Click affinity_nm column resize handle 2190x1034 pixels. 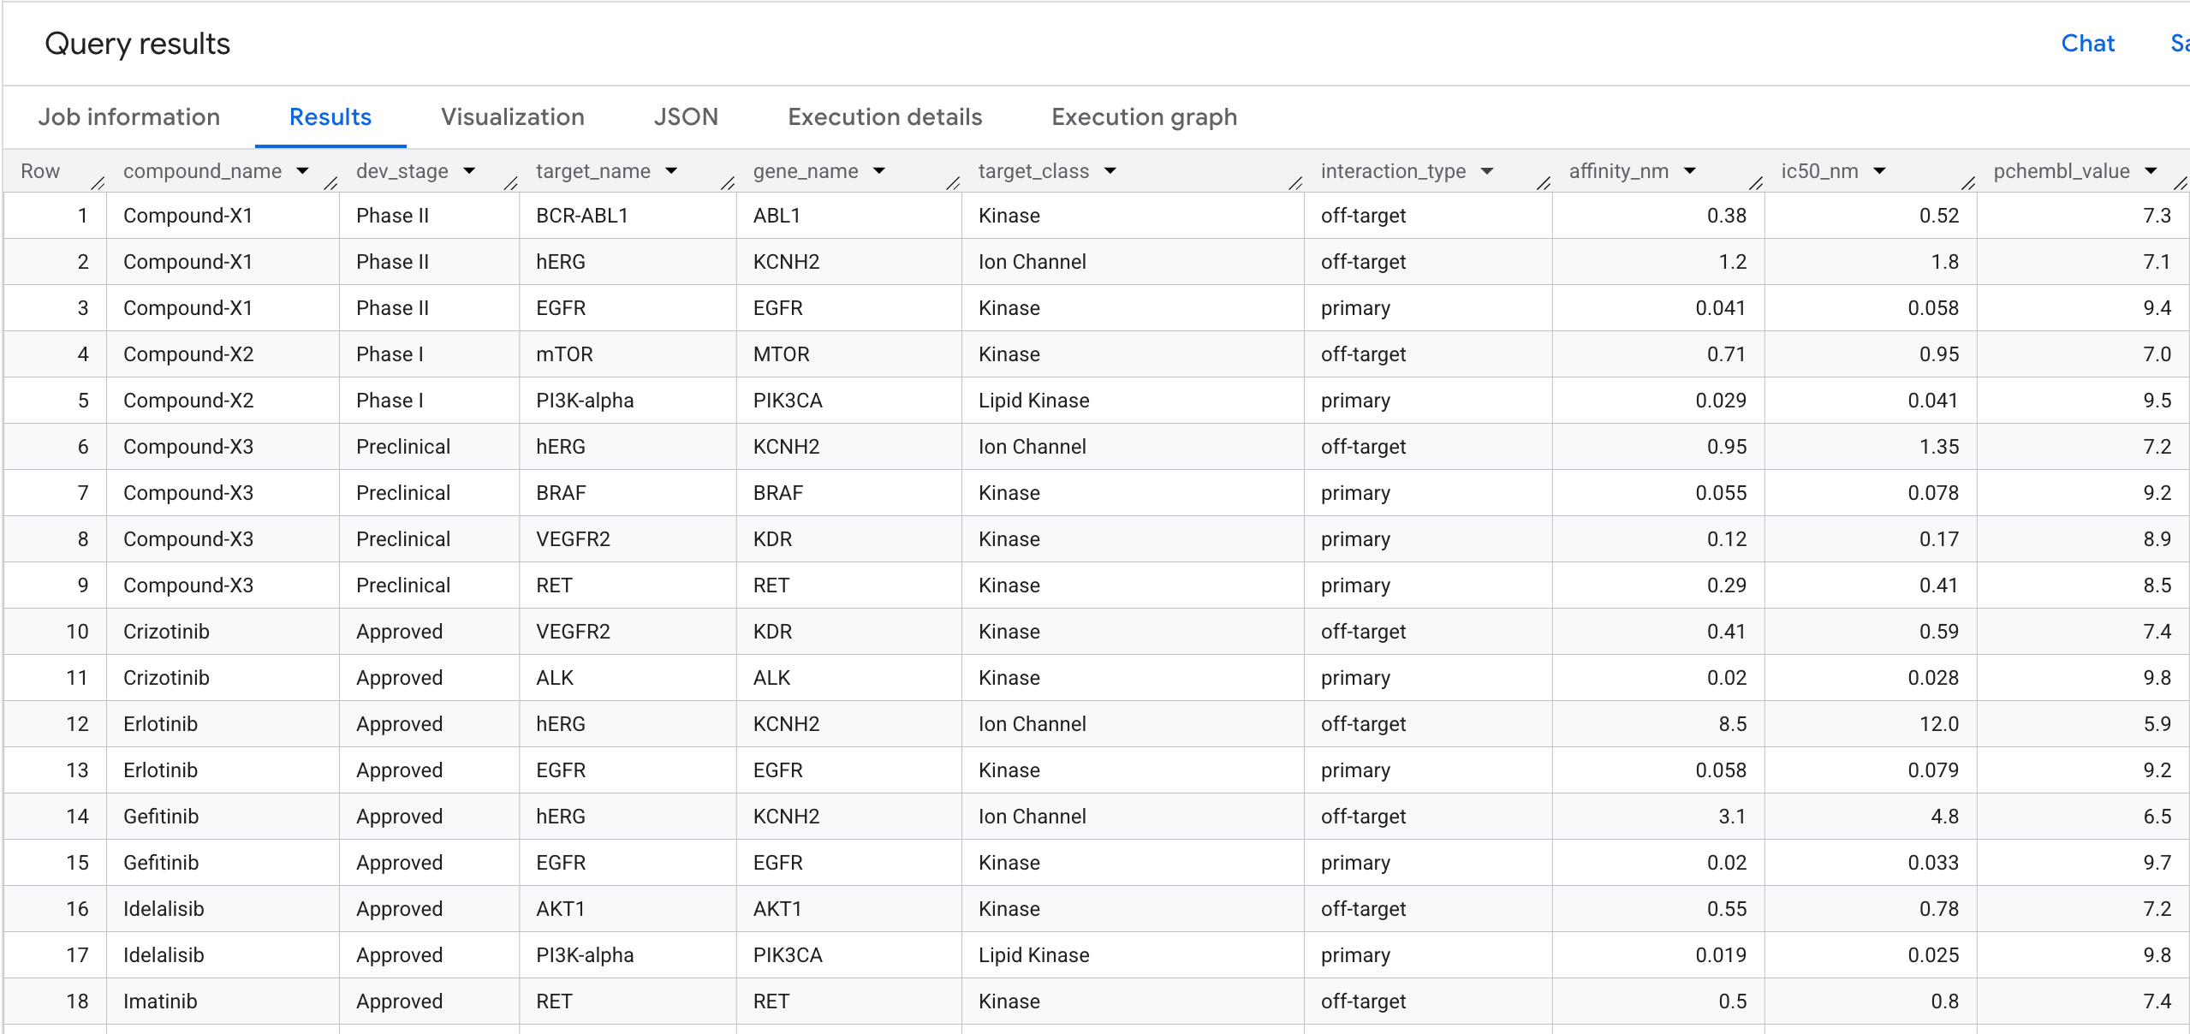pyautogui.click(x=1756, y=182)
